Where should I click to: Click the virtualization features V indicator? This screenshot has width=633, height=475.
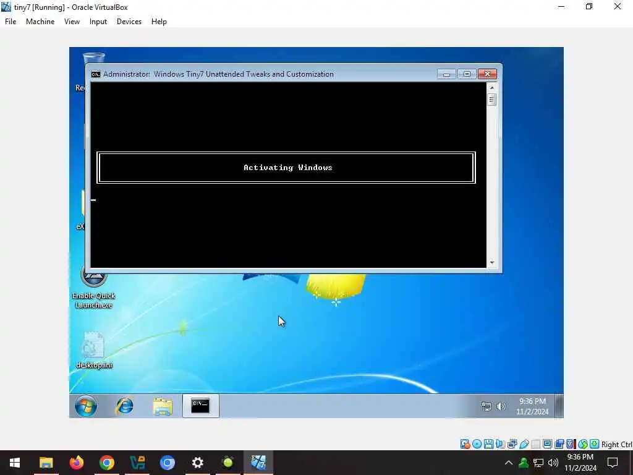[571, 444]
